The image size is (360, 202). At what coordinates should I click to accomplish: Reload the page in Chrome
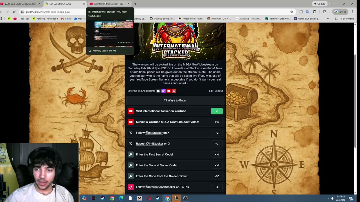[14, 12]
